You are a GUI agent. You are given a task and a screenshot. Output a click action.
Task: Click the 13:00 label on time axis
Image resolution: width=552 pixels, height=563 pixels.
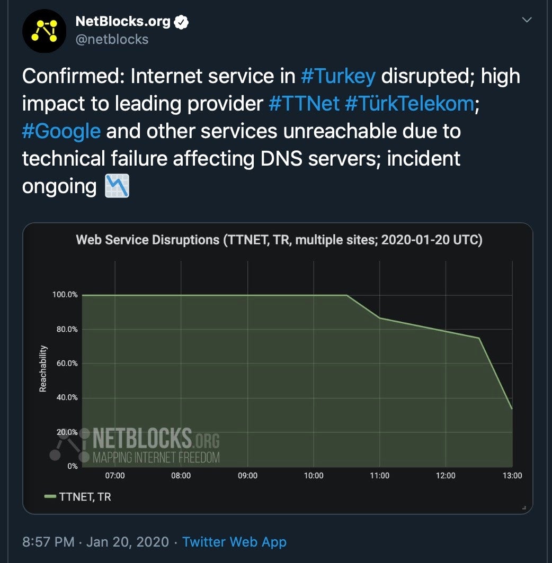click(512, 476)
